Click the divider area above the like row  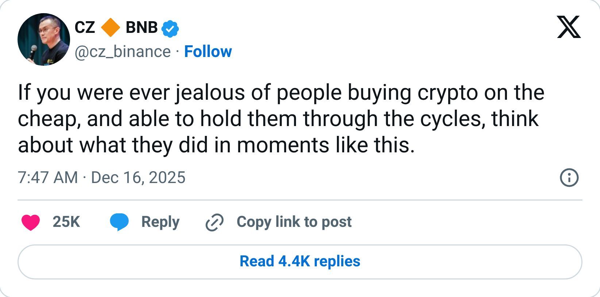click(299, 199)
